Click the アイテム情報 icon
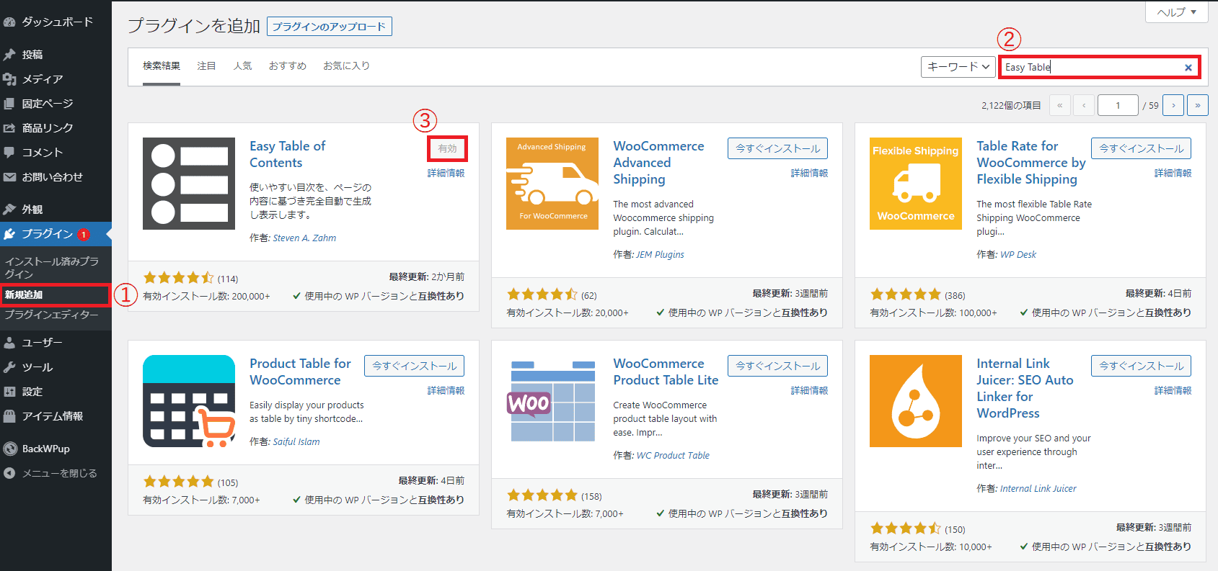 point(9,416)
